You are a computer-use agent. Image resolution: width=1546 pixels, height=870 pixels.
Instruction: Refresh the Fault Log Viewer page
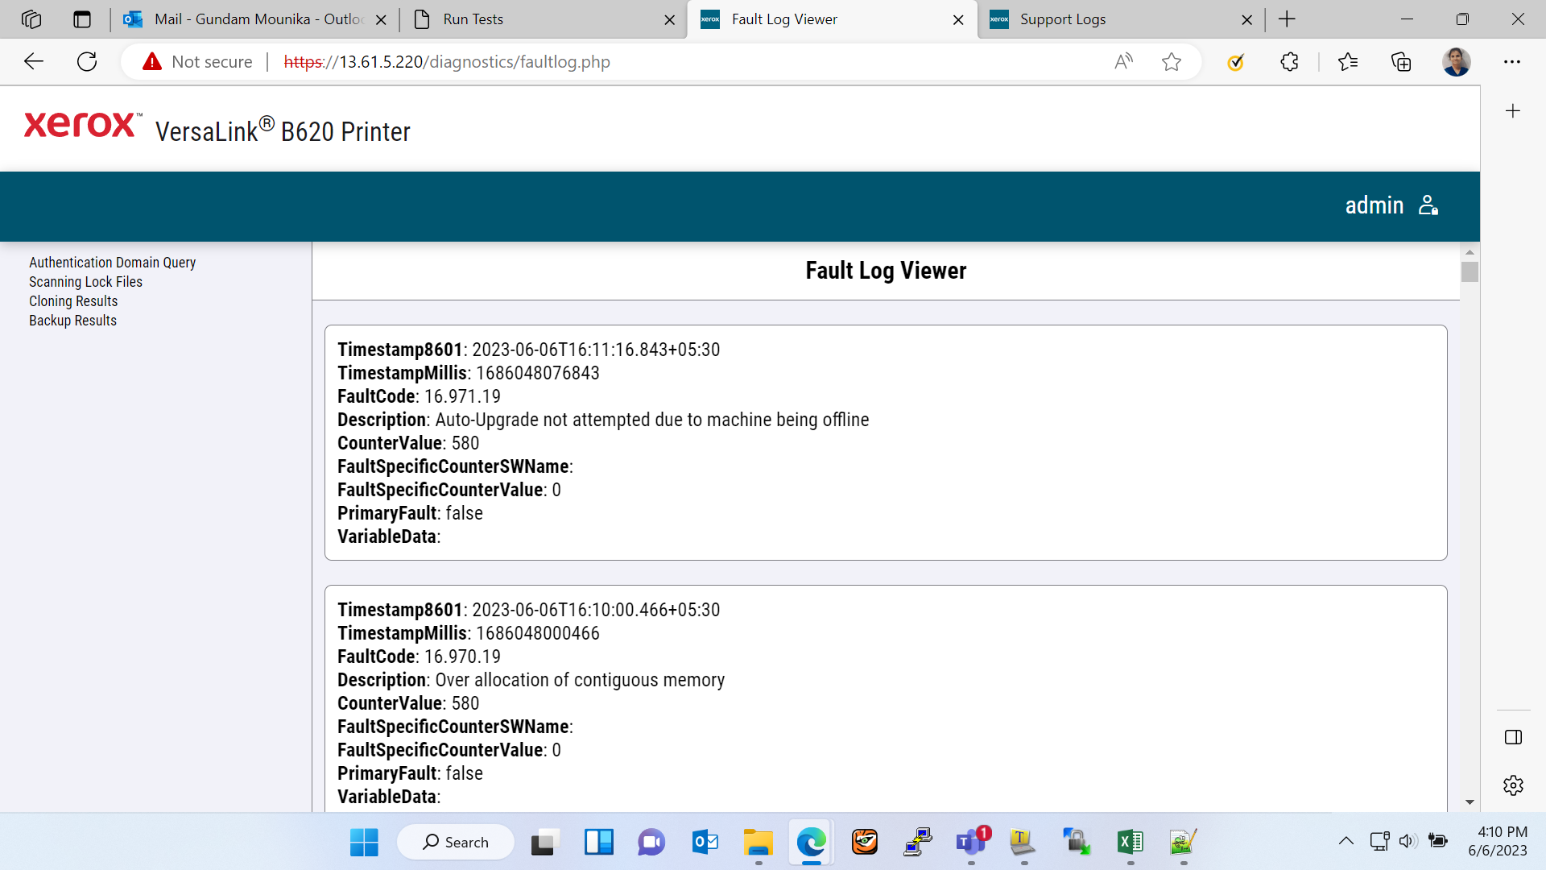coord(87,62)
